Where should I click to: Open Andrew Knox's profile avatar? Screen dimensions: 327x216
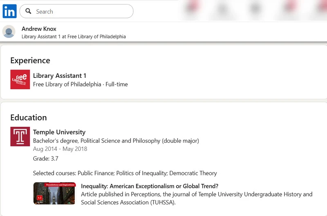(9, 32)
